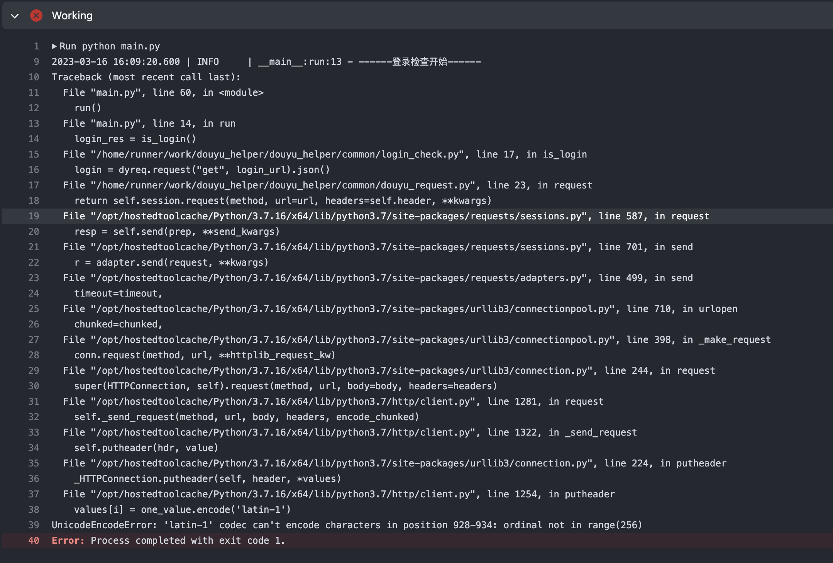Viewport: 833px width, 563px height.
Task: Click line number 39 link
Action: [x=34, y=525]
